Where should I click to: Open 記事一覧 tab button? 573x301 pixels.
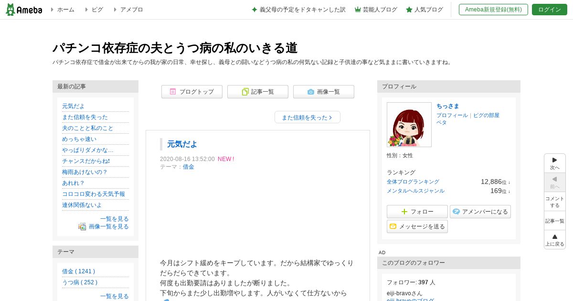point(258,92)
